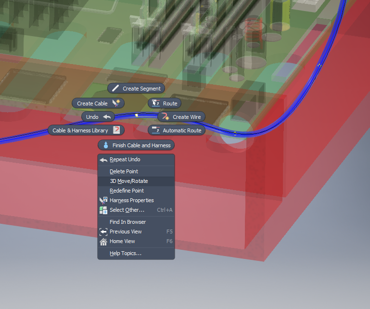This screenshot has height=309, width=370.
Task: Select the highlighted yellow segment point near Undo
Action: pos(136,115)
